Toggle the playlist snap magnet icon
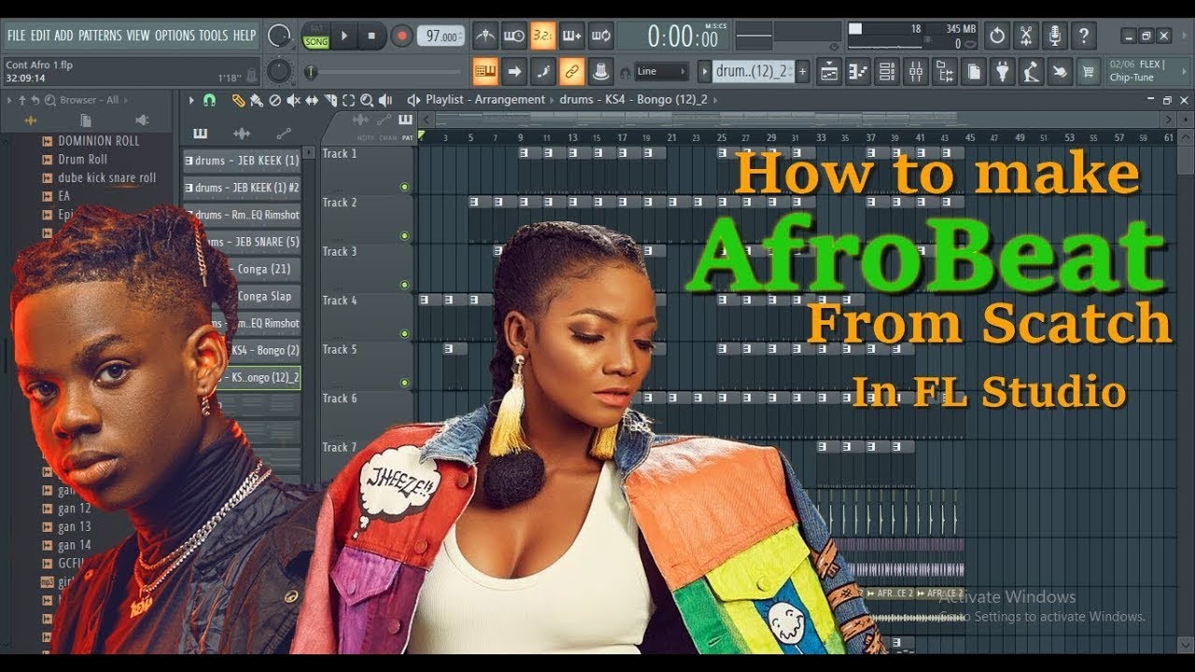 210,100
